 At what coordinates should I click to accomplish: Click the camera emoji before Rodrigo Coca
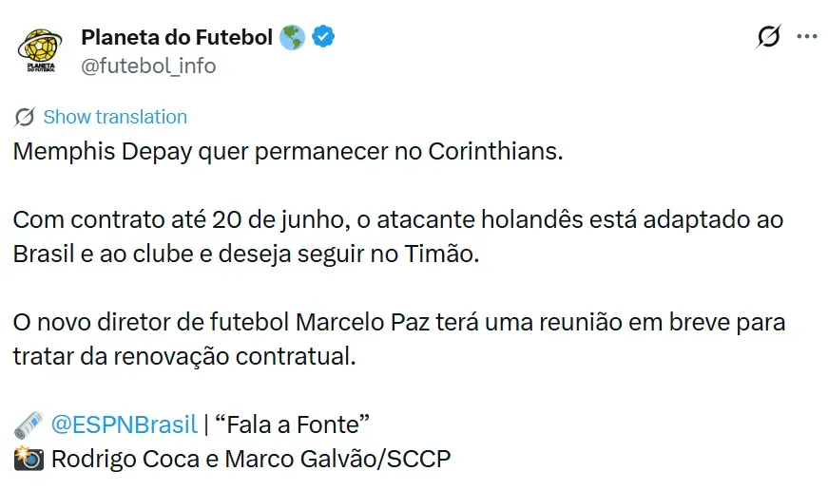tap(29, 460)
